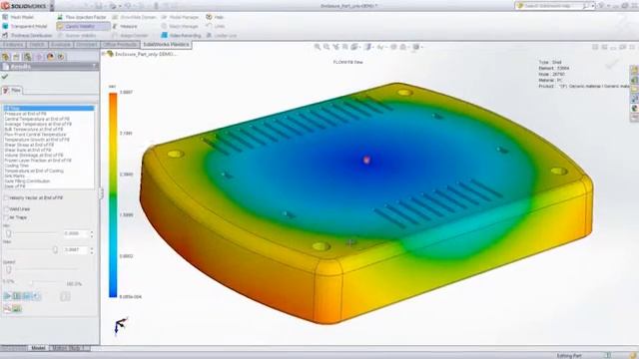Click the Max value input field
639x359 pixels.
coord(76,250)
